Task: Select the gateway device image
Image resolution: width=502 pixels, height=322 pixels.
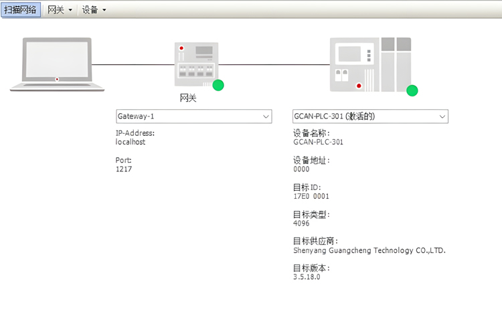Action: (196, 64)
